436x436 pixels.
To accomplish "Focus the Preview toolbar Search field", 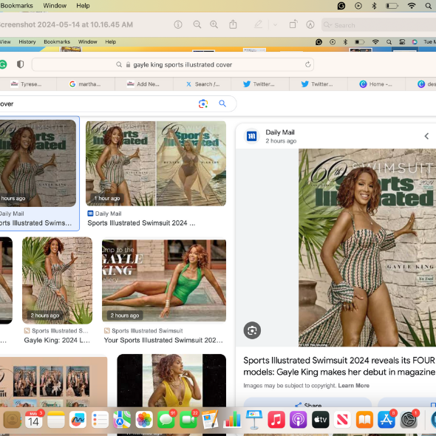I will pos(378,25).
